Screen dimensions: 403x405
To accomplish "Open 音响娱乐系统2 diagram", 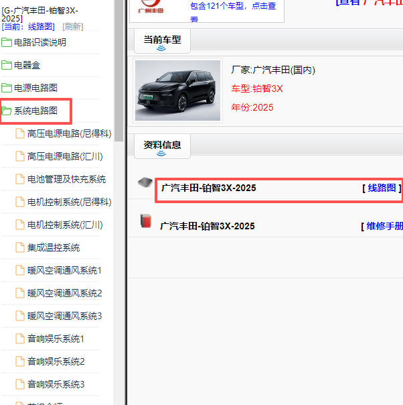I will pos(56,361).
